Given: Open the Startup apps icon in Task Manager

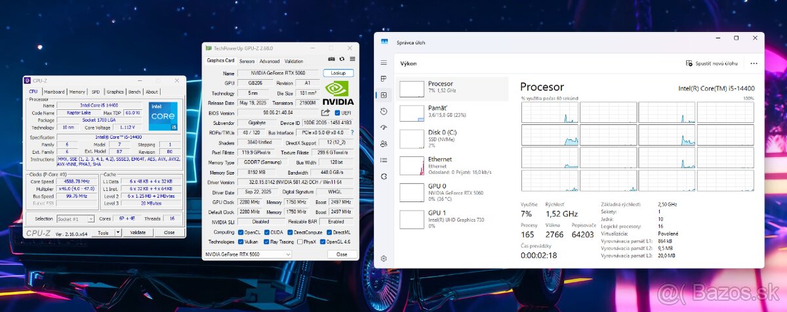Looking at the screenshot, I should point(384,128).
